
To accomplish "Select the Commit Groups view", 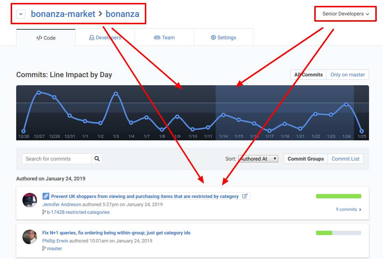I will coord(305,159).
